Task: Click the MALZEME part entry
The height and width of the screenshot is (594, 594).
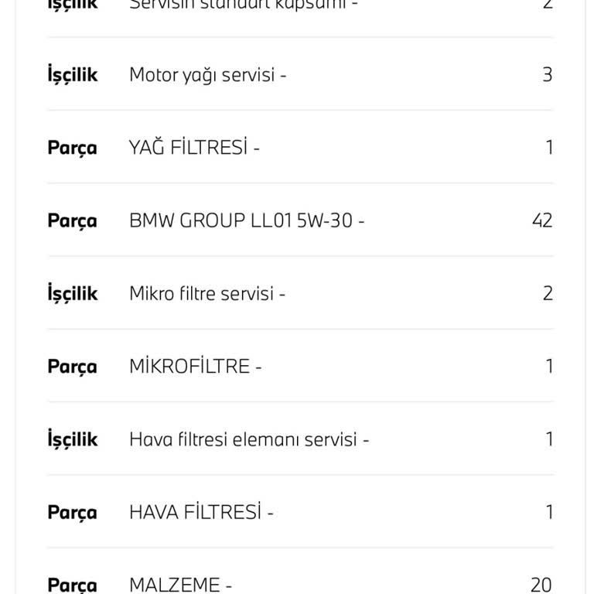Action: [180, 584]
